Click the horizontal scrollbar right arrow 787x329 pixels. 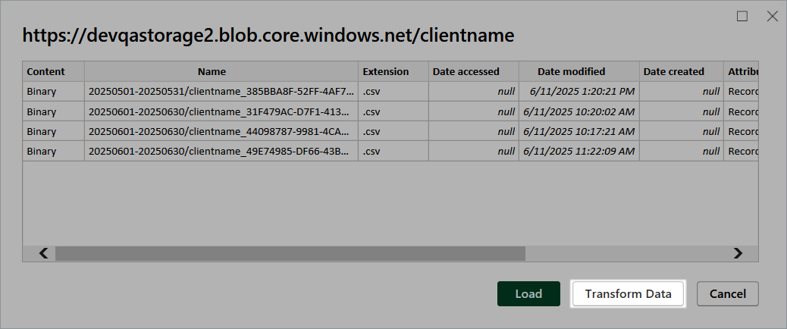tap(737, 253)
